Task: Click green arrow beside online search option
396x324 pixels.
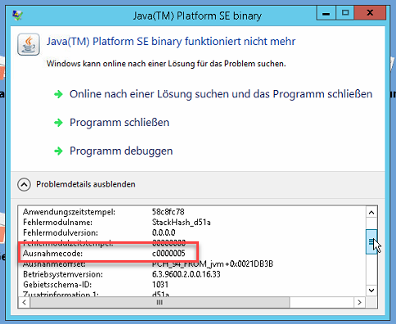Action: 58,94
